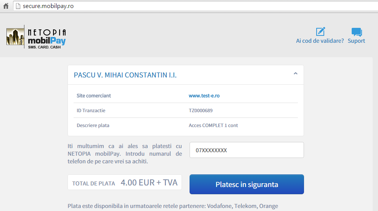Click 'Acces COMPLET 1 cont' description value
Viewport: 378px width, 211px height.
(213, 125)
